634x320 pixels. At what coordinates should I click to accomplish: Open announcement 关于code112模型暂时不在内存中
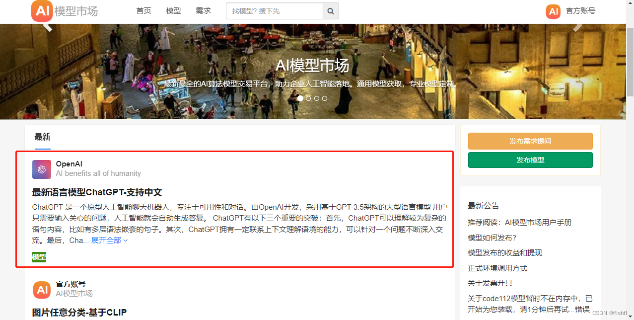point(530,304)
